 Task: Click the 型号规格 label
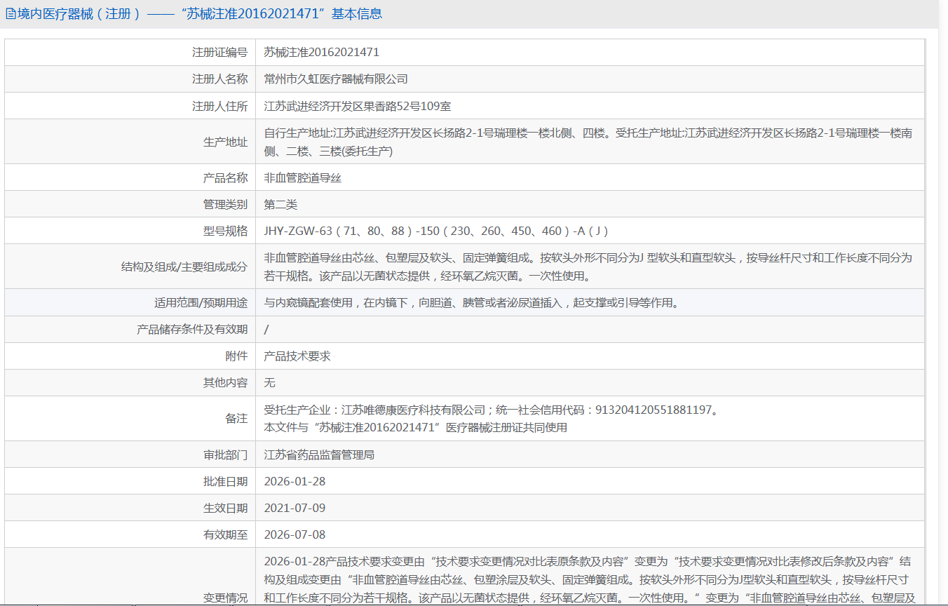tap(226, 231)
